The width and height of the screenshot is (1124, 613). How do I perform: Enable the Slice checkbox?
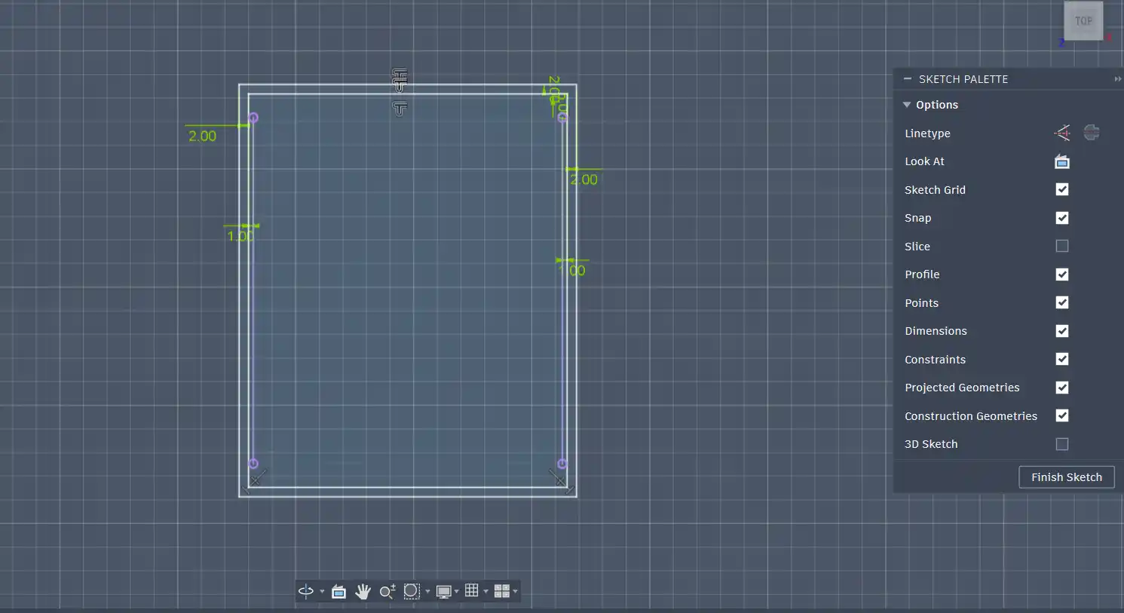point(1062,246)
